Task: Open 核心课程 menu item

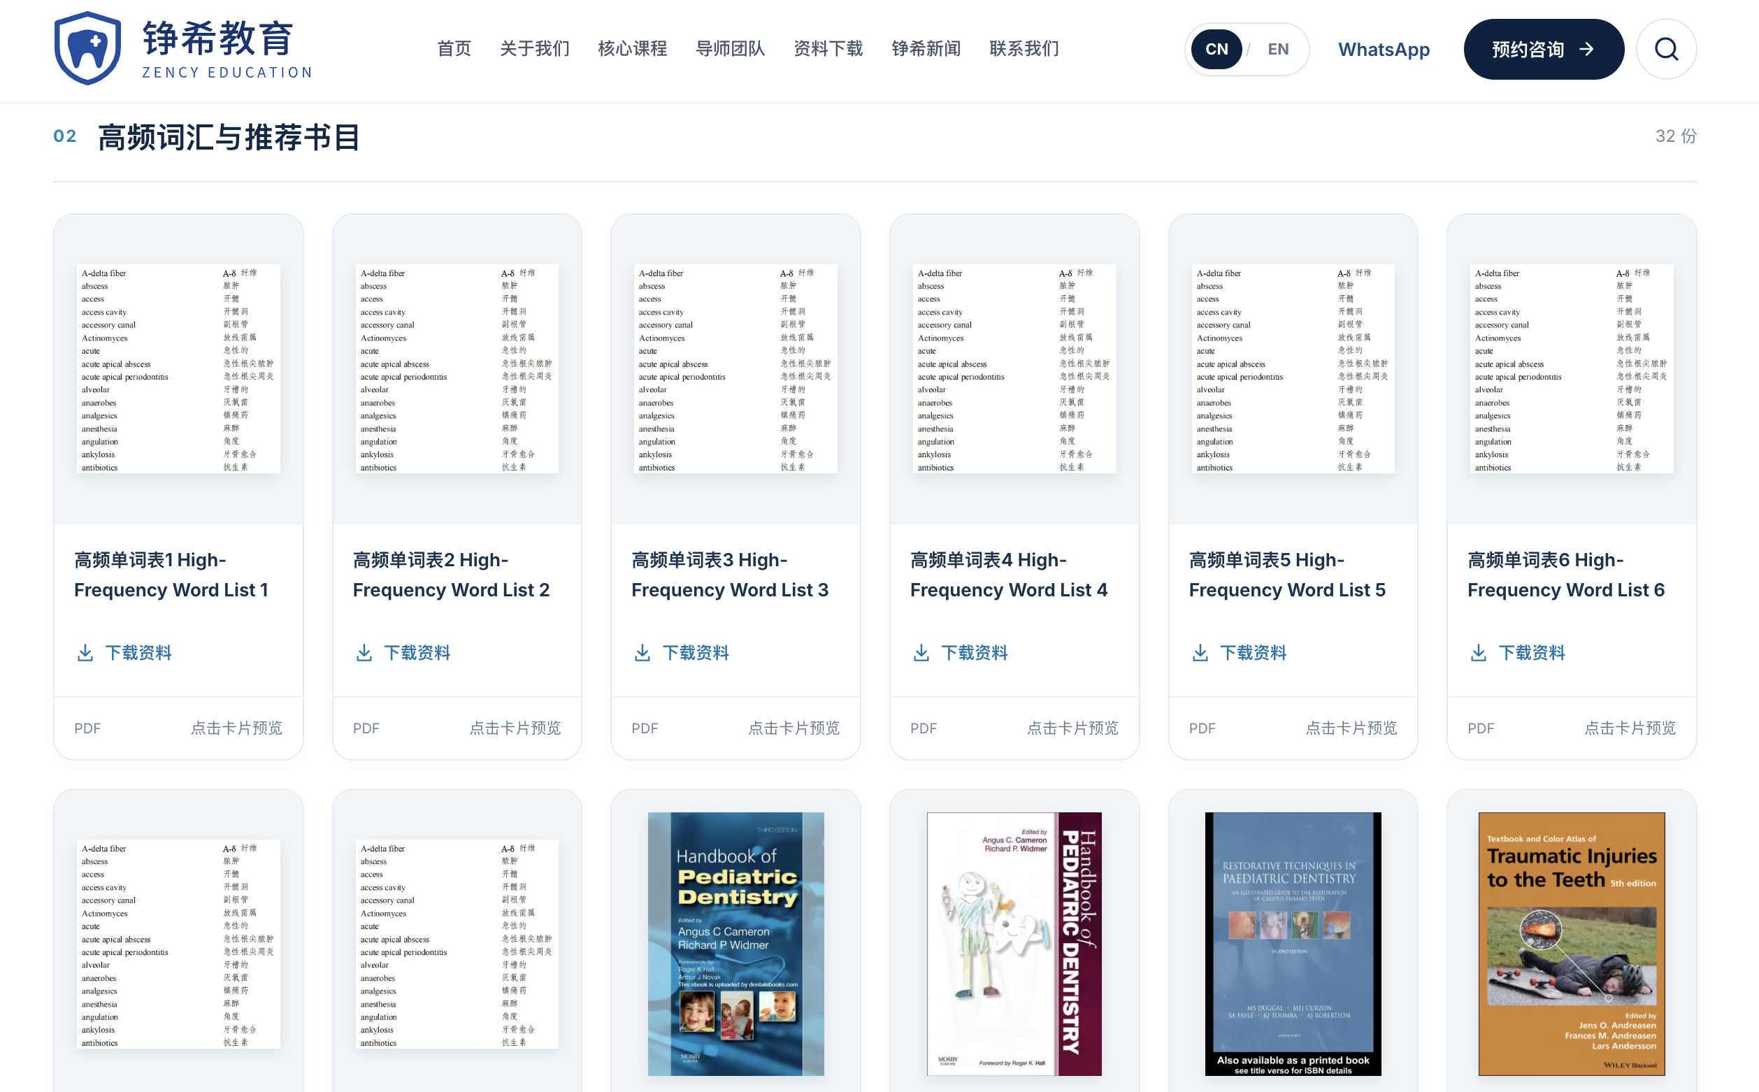Action: pyautogui.click(x=633, y=49)
